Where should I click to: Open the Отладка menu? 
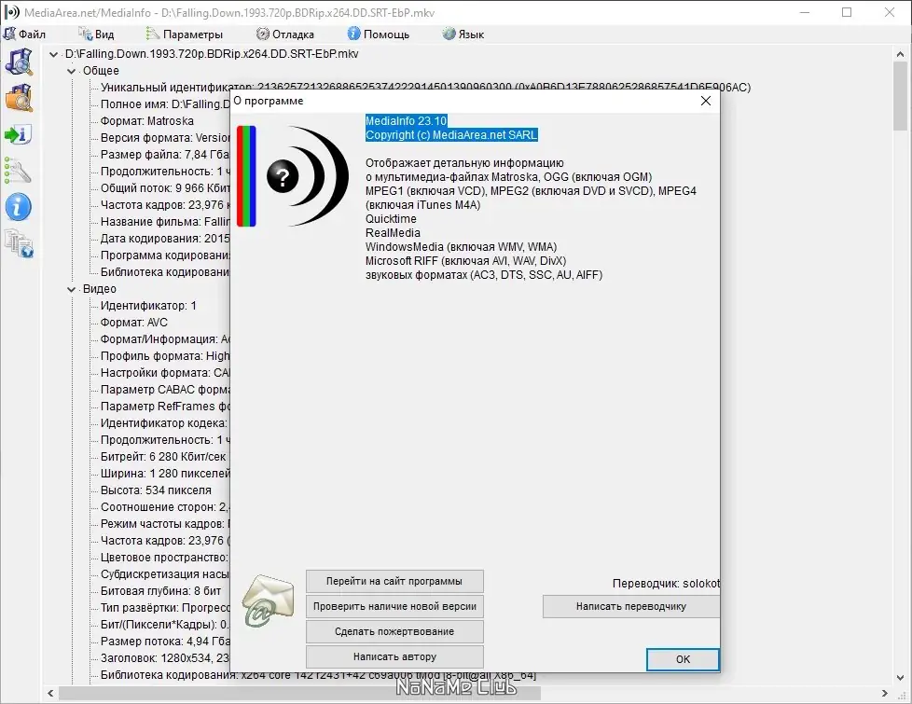[x=285, y=35]
